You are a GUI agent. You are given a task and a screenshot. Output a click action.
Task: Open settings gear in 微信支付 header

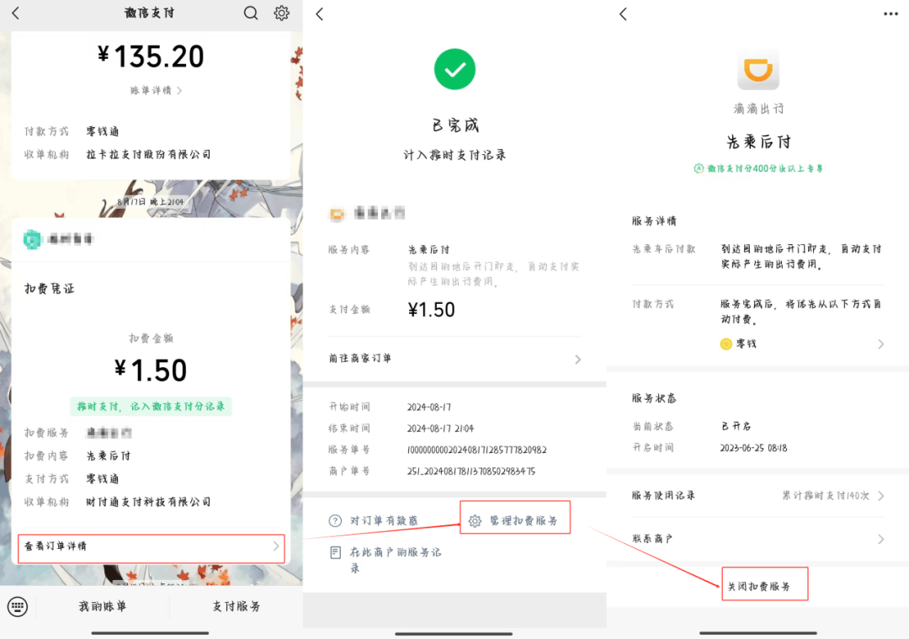pyautogui.click(x=282, y=13)
